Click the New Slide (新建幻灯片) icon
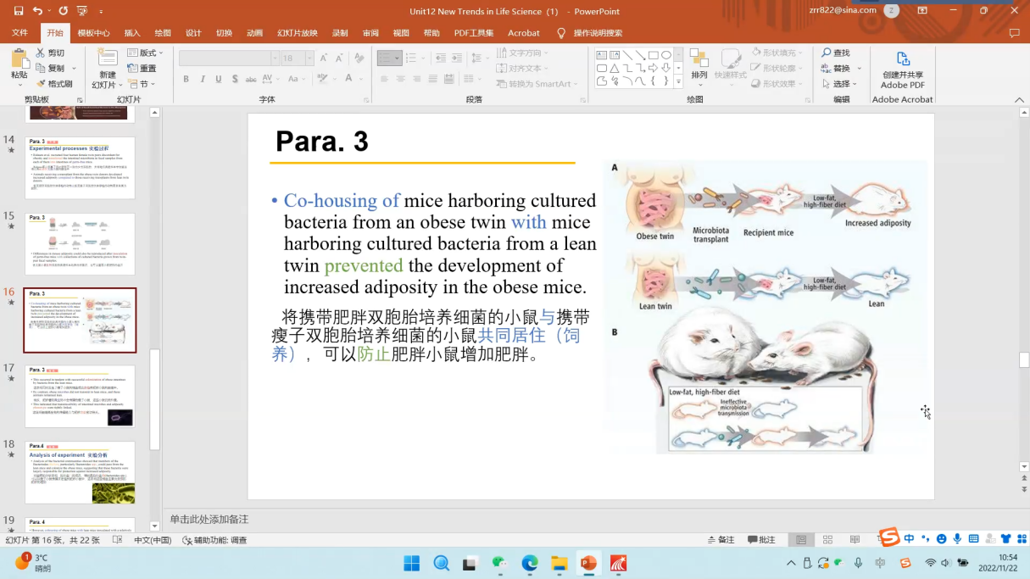This screenshot has width=1030, height=579. click(107, 58)
